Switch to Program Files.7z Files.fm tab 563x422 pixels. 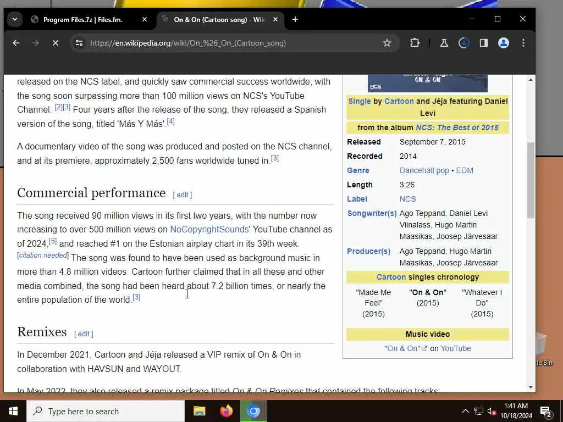pos(82,19)
